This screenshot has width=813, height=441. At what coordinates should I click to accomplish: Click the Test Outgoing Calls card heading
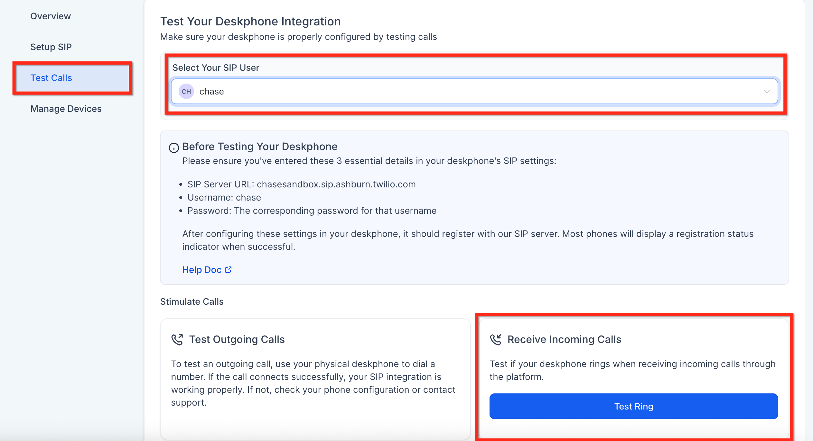point(237,339)
